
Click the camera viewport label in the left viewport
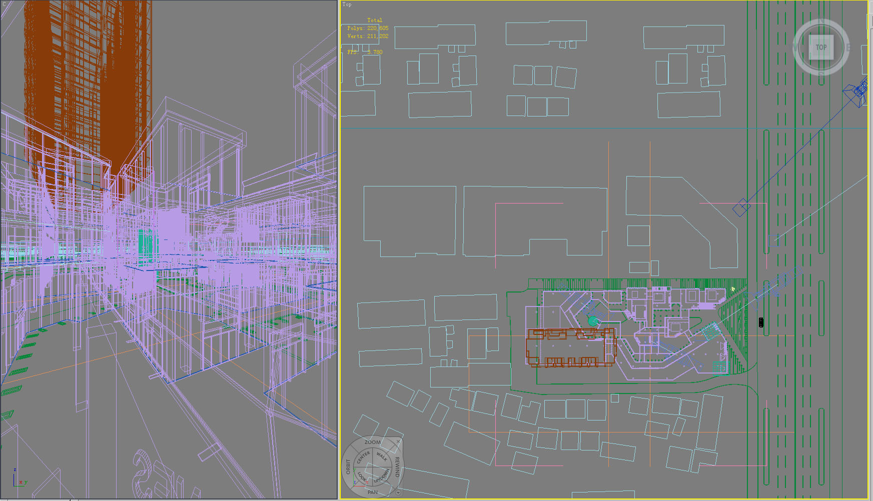(x=4, y=4)
